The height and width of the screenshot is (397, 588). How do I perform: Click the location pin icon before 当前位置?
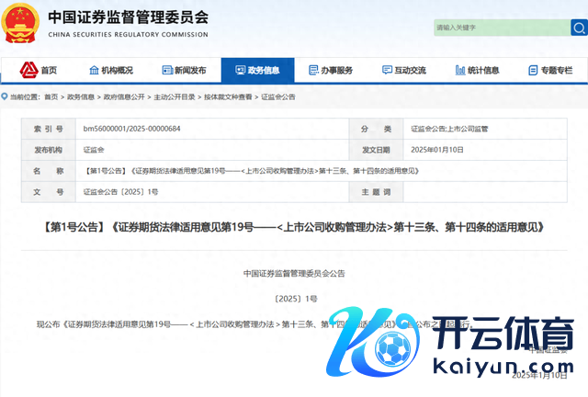[6, 96]
